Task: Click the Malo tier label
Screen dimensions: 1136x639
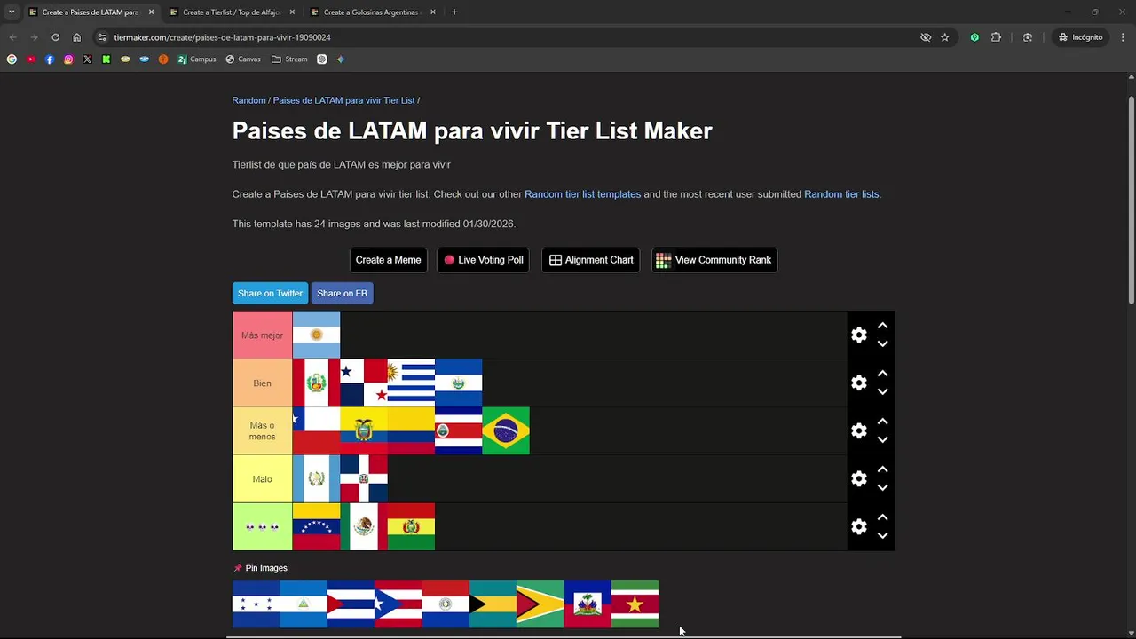Action: pos(262,479)
